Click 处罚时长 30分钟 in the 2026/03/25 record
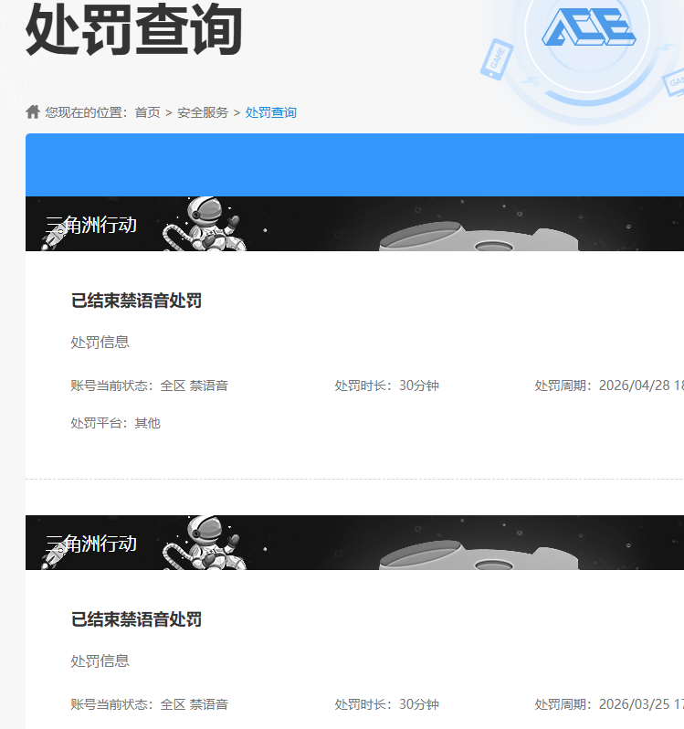This screenshot has width=684, height=729. click(387, 704)
